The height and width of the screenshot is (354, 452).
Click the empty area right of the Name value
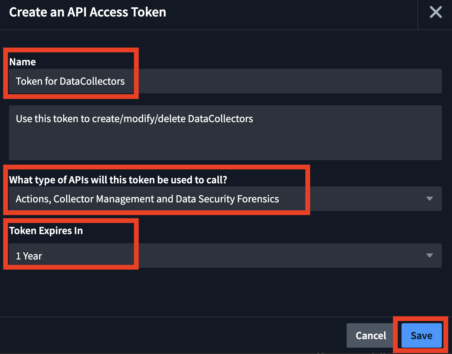(x=286, y=81)
